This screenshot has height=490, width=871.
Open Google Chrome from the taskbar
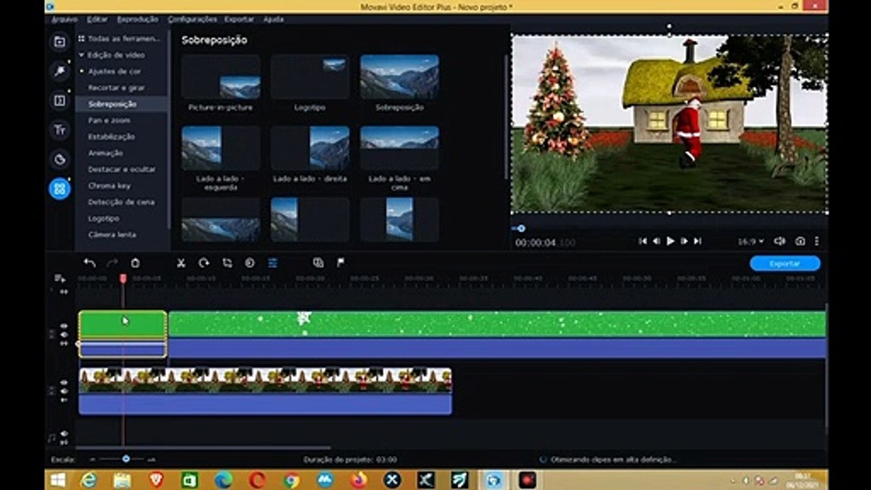coord(292,480)
